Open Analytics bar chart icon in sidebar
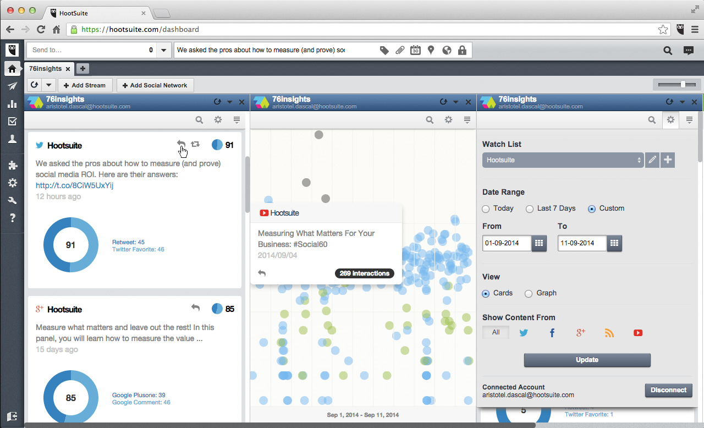Screen dimensions: 704x428 click(x=12, y=104)
